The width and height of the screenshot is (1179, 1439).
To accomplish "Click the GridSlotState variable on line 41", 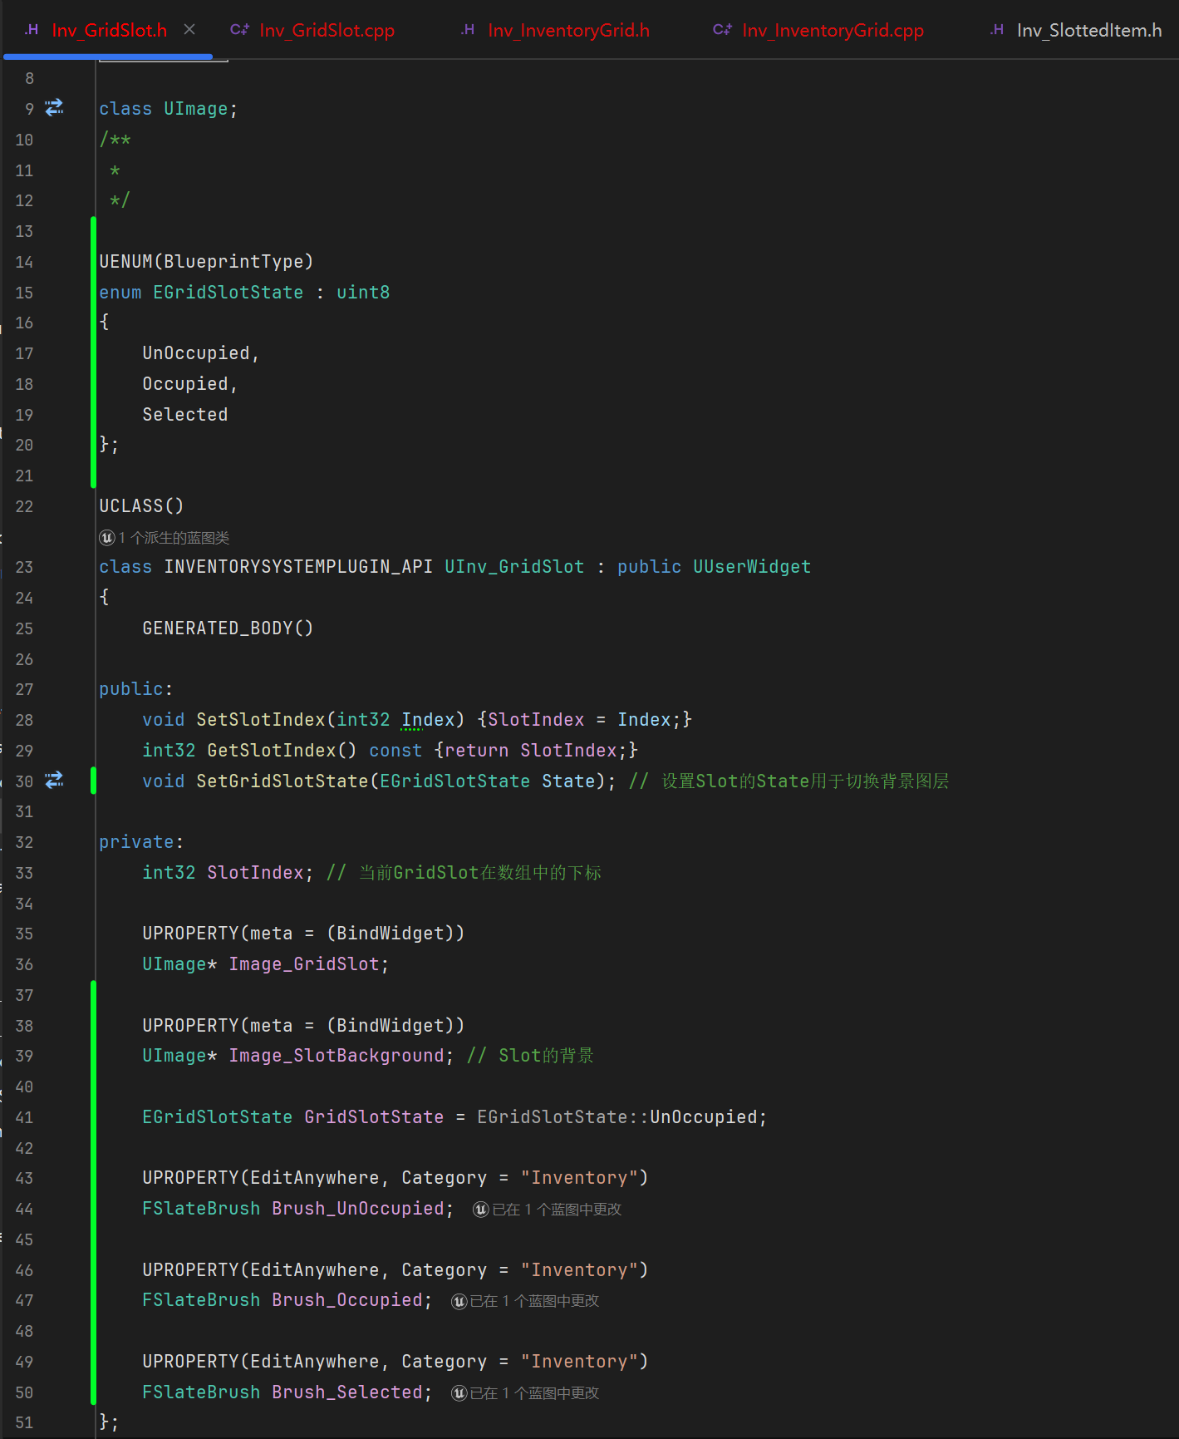I will tap(374, 1117).
